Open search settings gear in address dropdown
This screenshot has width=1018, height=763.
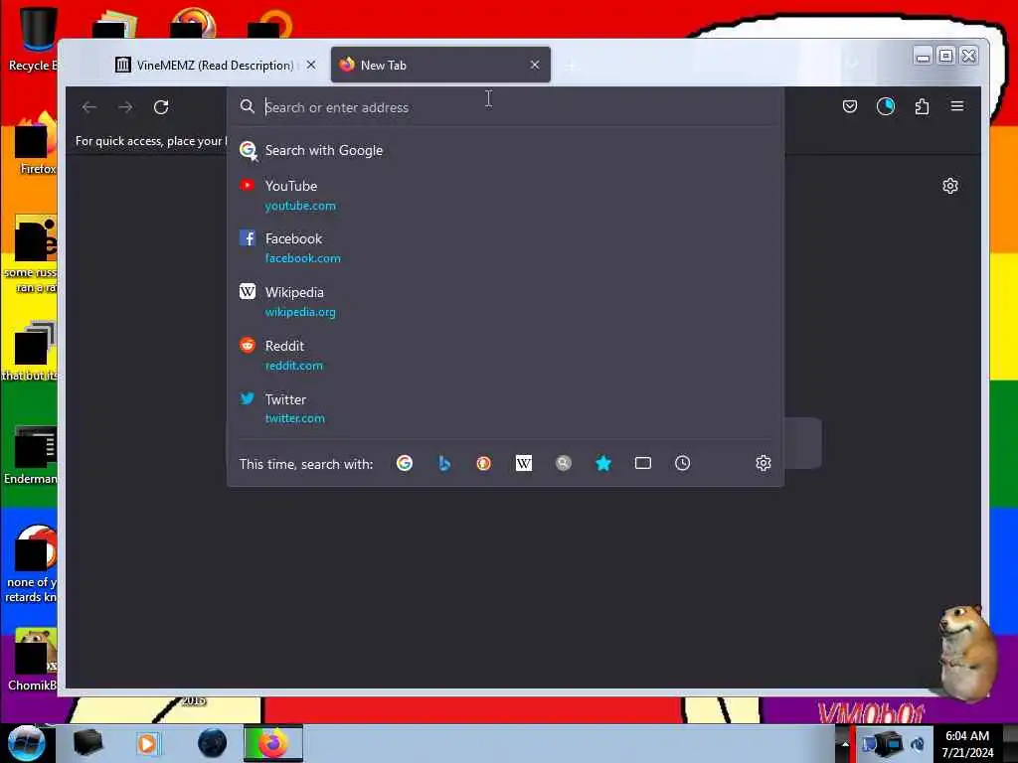(x=763, y=463)
